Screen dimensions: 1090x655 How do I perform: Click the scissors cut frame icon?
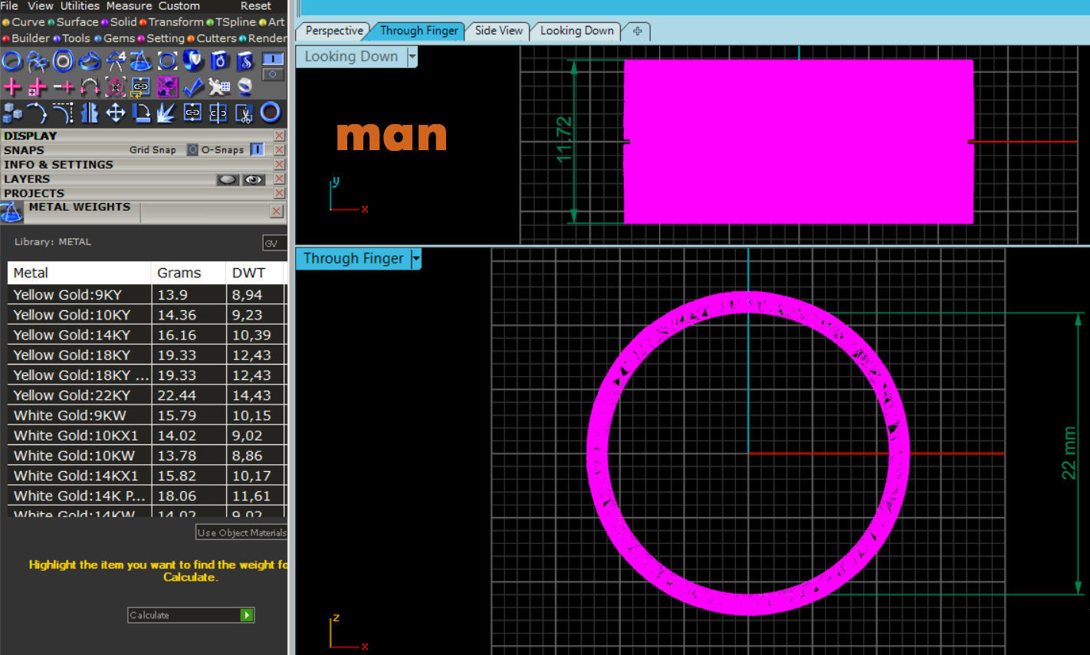click(x=245, y=113)
